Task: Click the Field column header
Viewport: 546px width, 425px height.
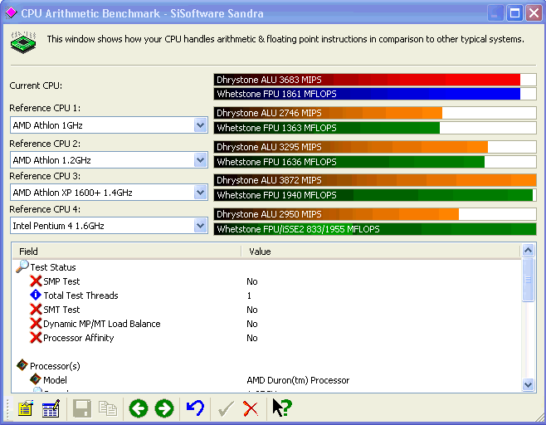Action: (x=127, y=252)
